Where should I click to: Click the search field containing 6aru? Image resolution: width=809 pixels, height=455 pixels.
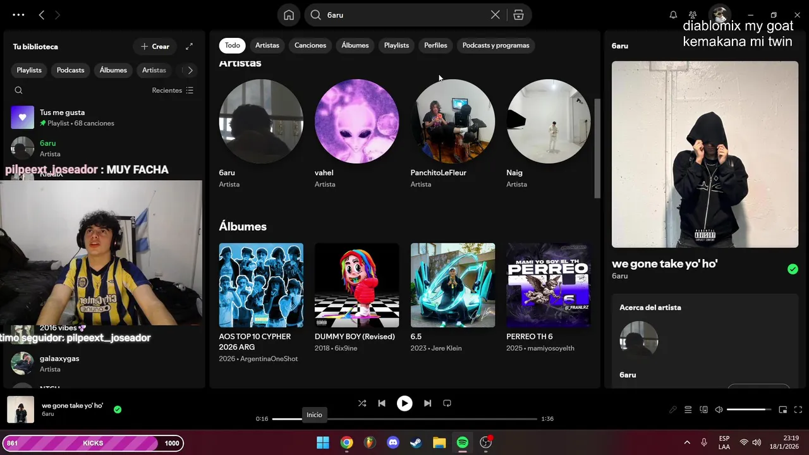pos(404,15)
